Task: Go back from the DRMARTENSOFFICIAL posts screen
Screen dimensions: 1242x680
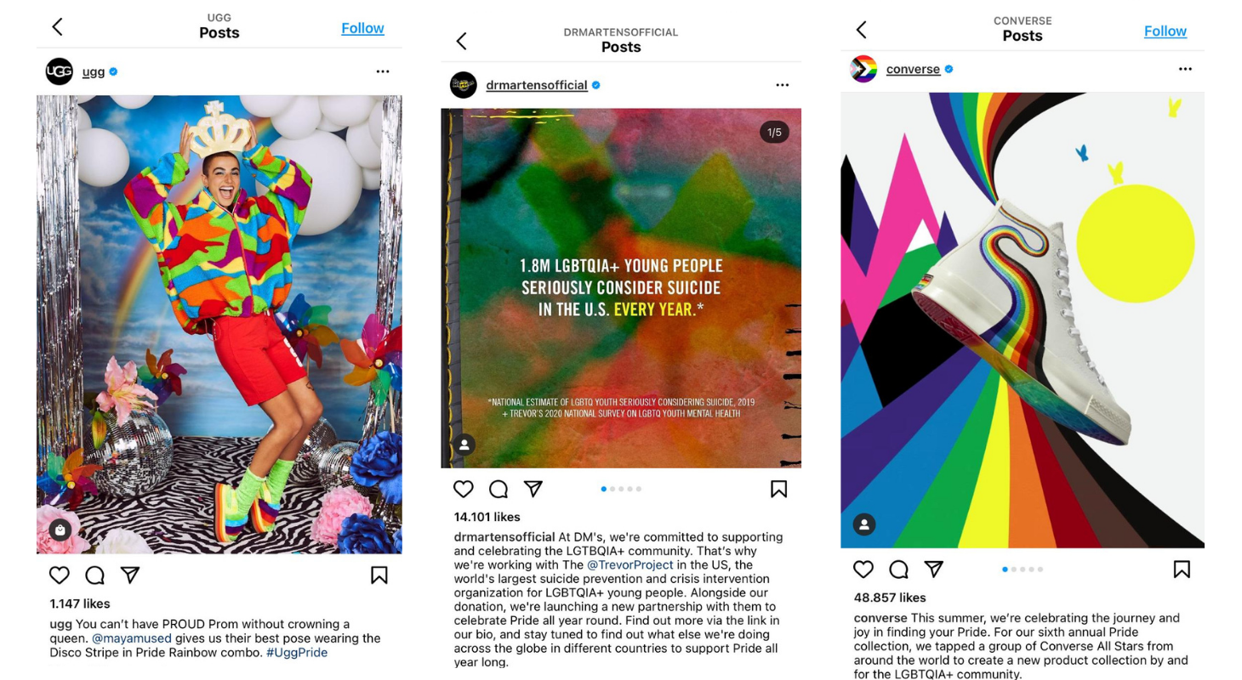Action: point(462,41)
